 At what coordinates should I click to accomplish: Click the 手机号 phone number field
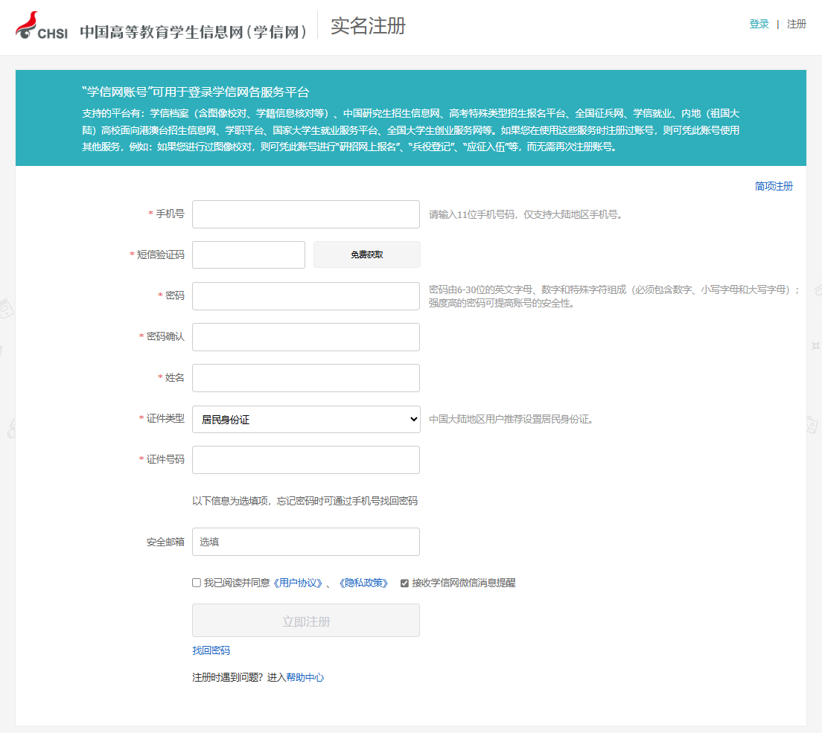point(305,214)
